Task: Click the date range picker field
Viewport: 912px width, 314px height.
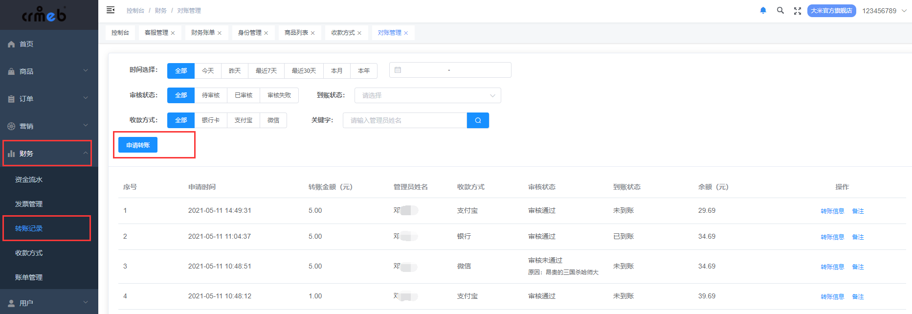Action: [x=450, y=70]
